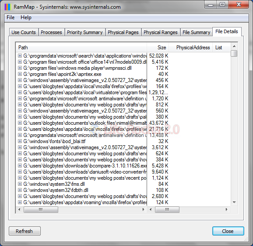Switch to the Physical Ranges tab
253x246 pixels.
tap(161, 32)
